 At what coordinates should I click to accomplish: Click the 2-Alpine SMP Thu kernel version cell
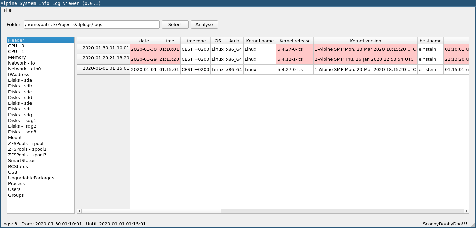366,59
